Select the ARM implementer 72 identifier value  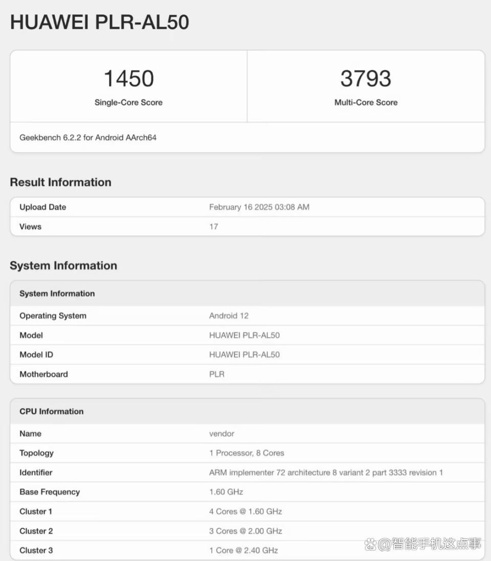point(326,473)
